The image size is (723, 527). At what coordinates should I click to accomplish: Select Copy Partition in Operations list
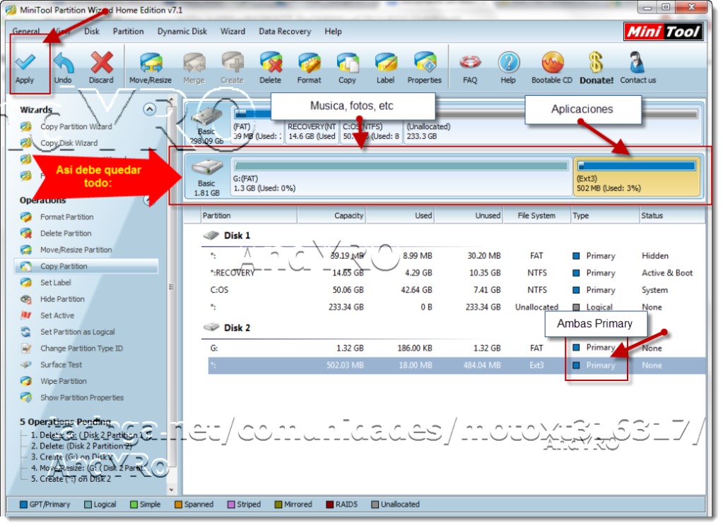(x=86, y=267)
